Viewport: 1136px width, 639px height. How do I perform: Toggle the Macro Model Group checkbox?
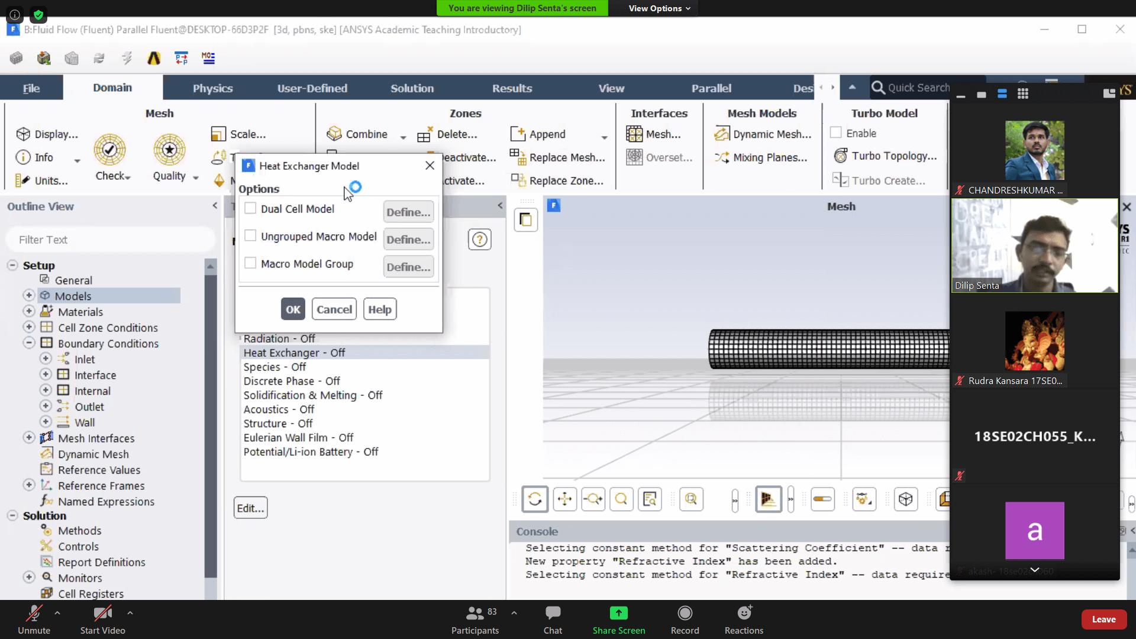pyautogui.click(x=250, y=263)
